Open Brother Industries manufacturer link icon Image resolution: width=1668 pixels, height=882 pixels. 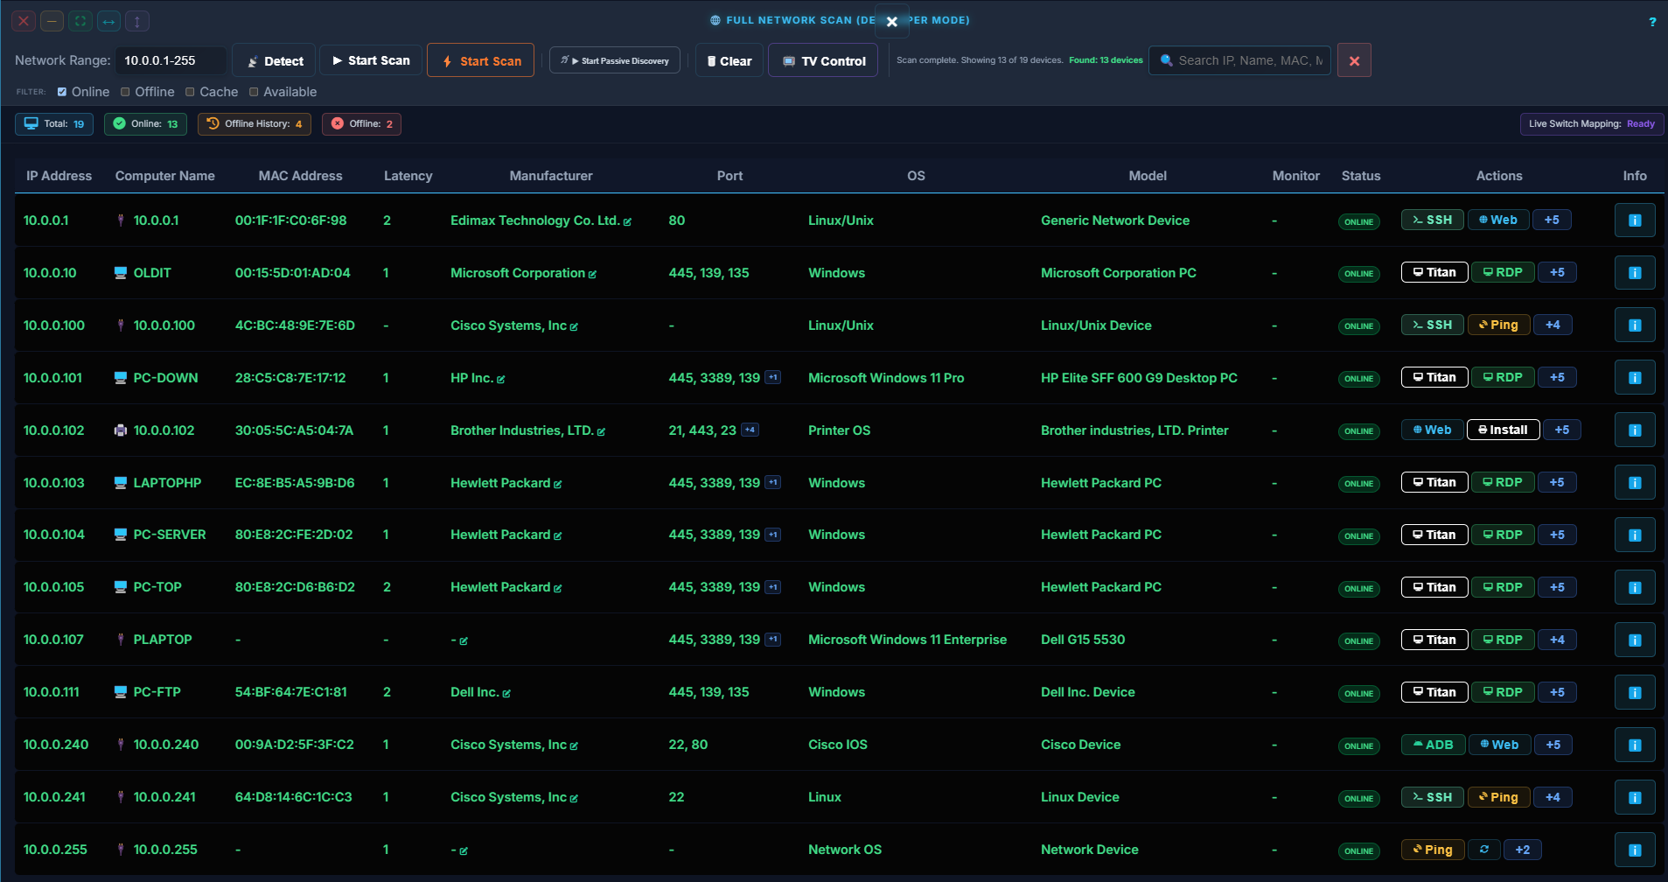601,431
